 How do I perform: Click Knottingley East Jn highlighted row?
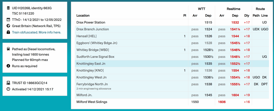[91, 64]
